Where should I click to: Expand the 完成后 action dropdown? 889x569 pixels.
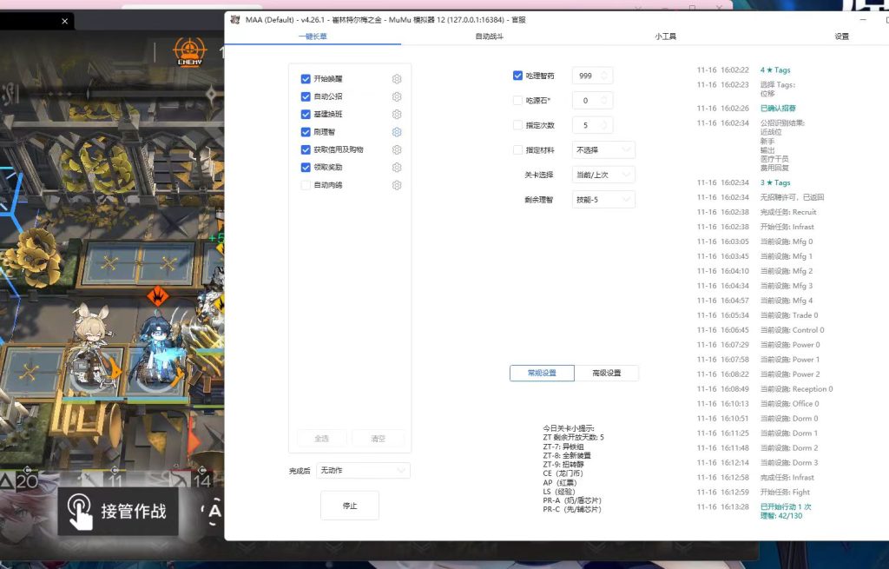[363, 470]
